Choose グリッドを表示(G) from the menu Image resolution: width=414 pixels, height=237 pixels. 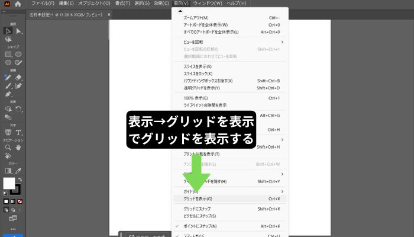coord(229,199)
